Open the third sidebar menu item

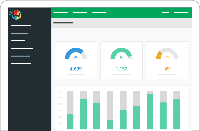click(x=18, y=41)
